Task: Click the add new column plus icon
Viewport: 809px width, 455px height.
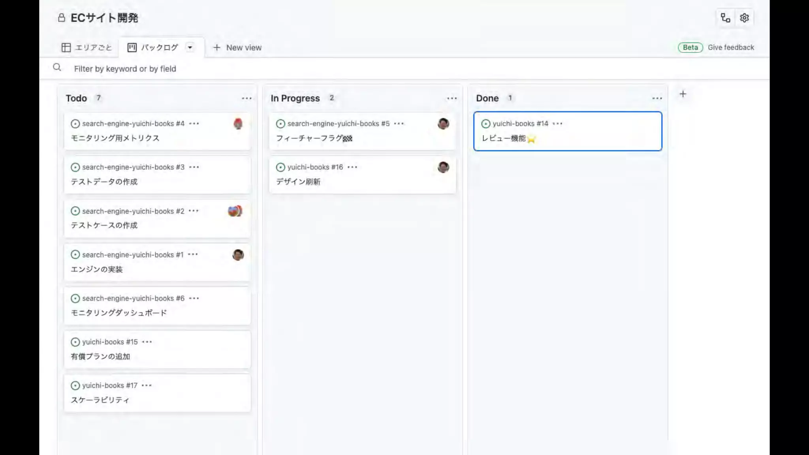Action: pos(683,94)
